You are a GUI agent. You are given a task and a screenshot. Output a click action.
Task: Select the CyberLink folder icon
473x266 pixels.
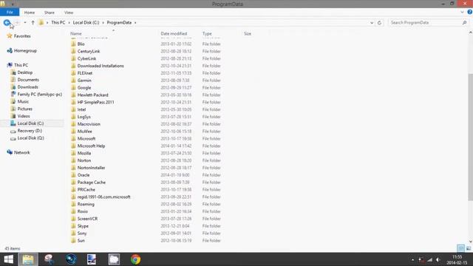point(73,58)
